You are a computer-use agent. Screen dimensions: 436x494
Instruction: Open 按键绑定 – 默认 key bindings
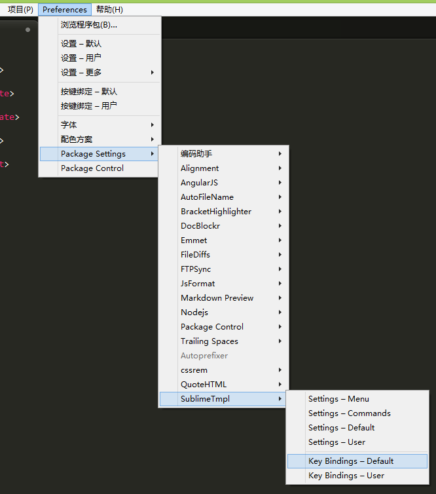(x=100, y=91)
